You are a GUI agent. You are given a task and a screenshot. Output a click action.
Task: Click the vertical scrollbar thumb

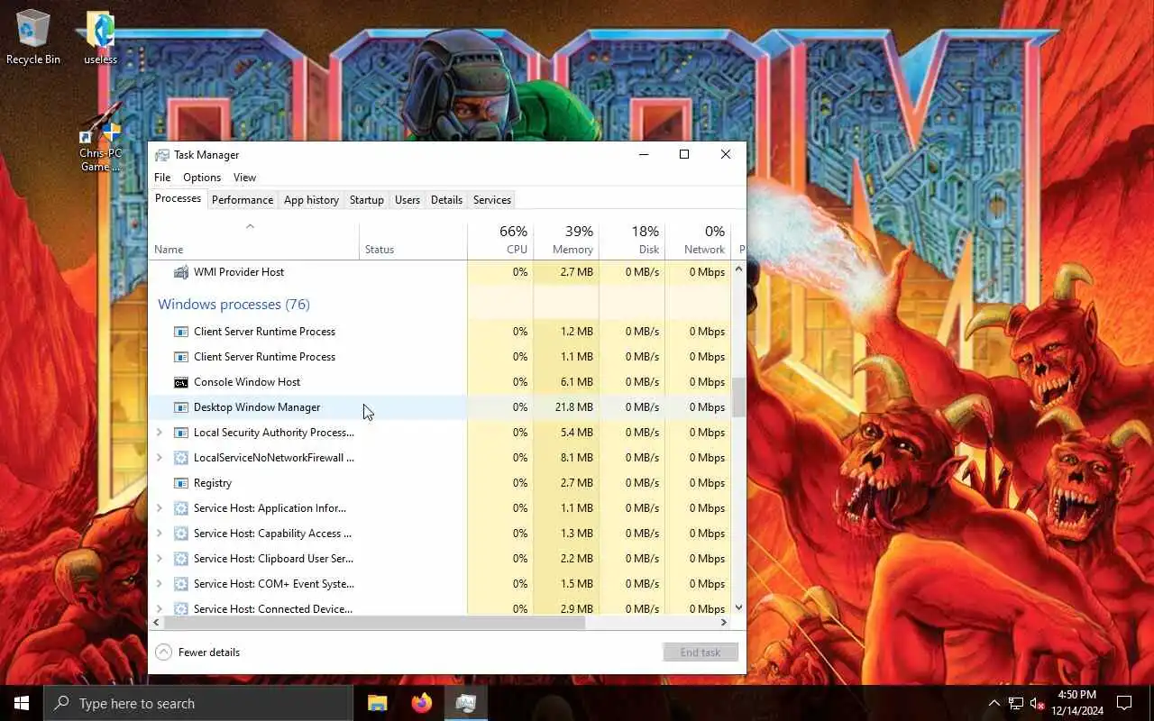pyautogui.click(x=739, y=397)
